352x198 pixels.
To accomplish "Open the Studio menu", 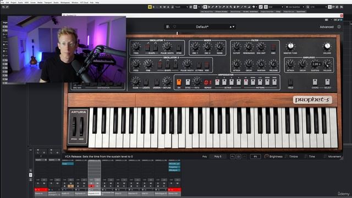I will 56,2.
